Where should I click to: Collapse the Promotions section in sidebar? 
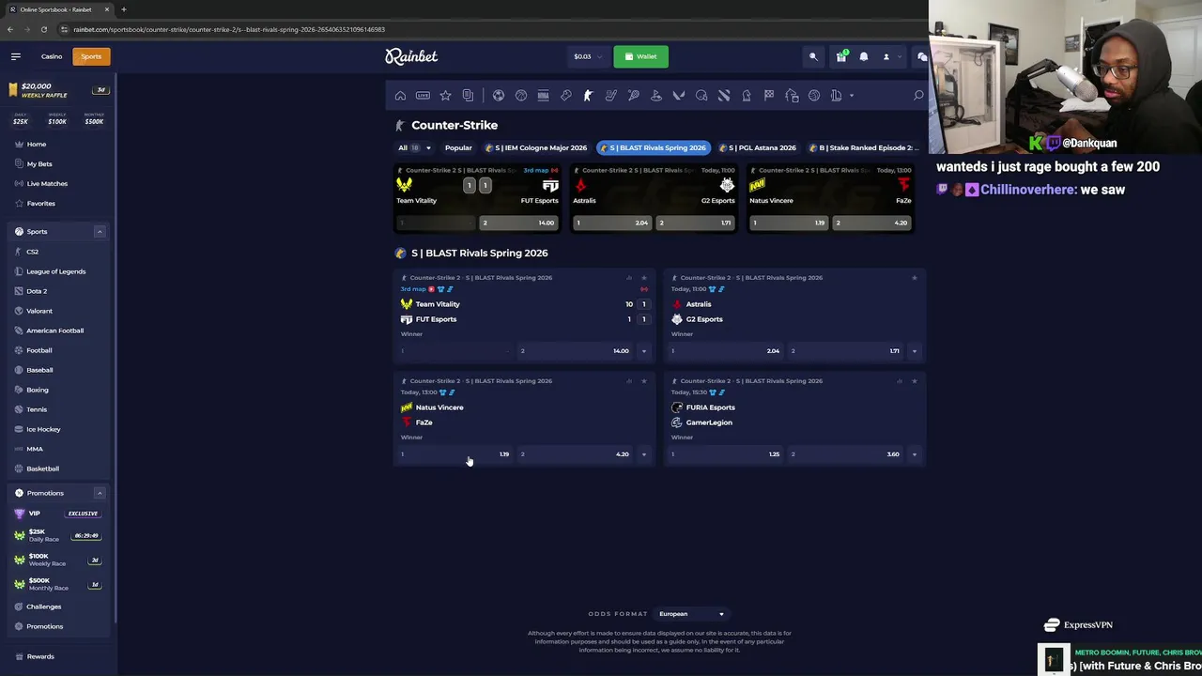[x=100, y=493]
